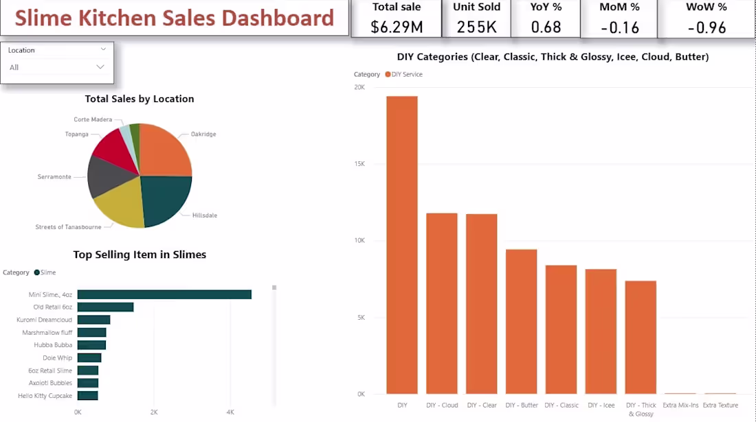Click the Hello Kitty Cupcake axis label
Screen dimensions: 756x422
tap(45, 395)
